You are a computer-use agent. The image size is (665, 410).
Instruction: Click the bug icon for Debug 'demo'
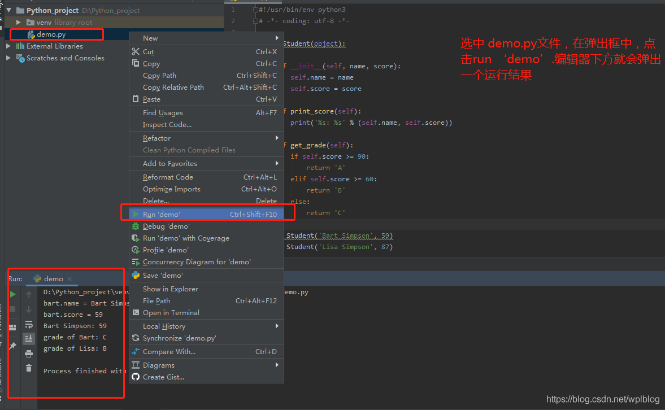pyautogui.click(x=136, y=226)
